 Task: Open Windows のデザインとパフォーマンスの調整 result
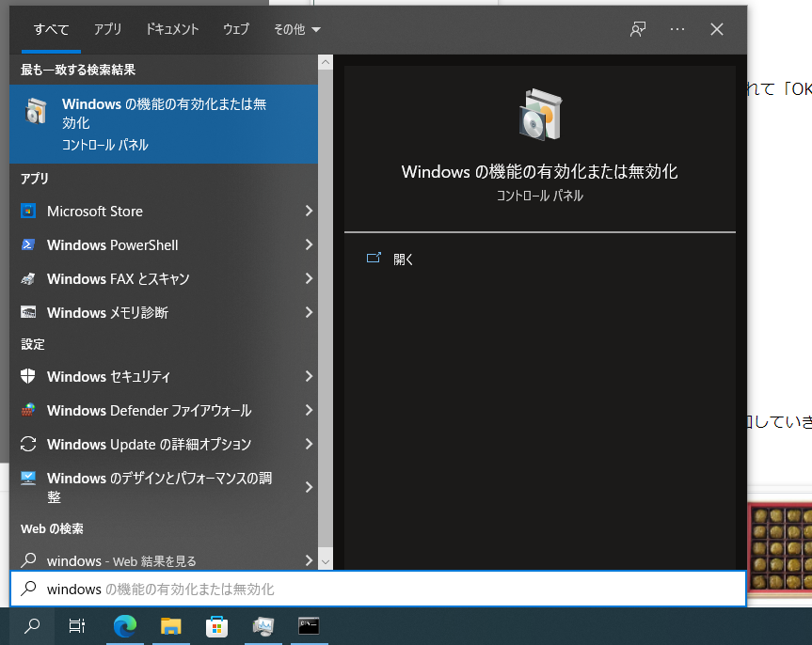164,487
